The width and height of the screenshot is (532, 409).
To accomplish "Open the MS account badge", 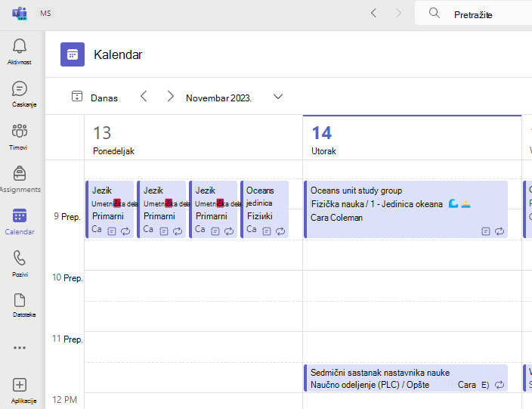I will [x=45, y=14].
